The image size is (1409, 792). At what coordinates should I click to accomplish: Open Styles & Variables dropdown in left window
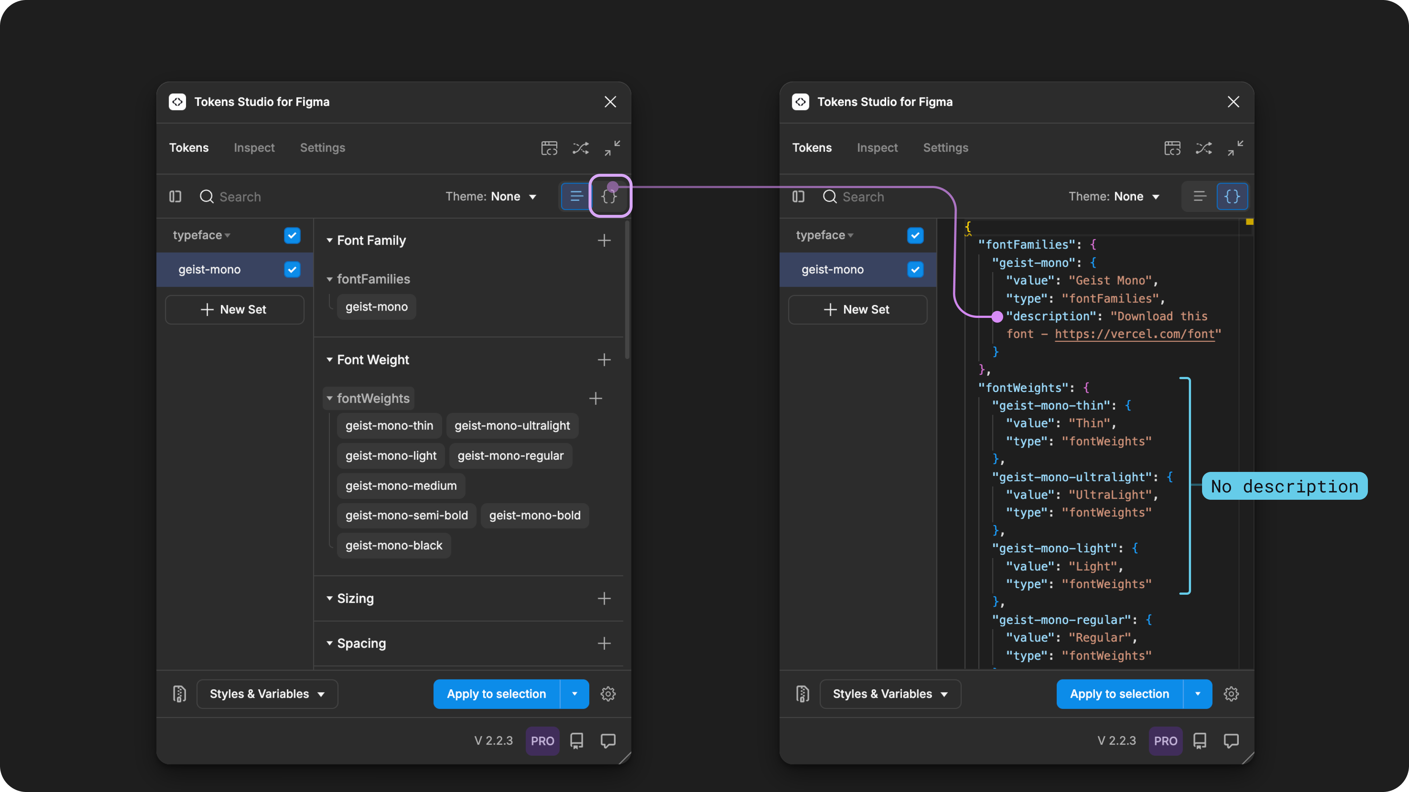coord(267,694)
